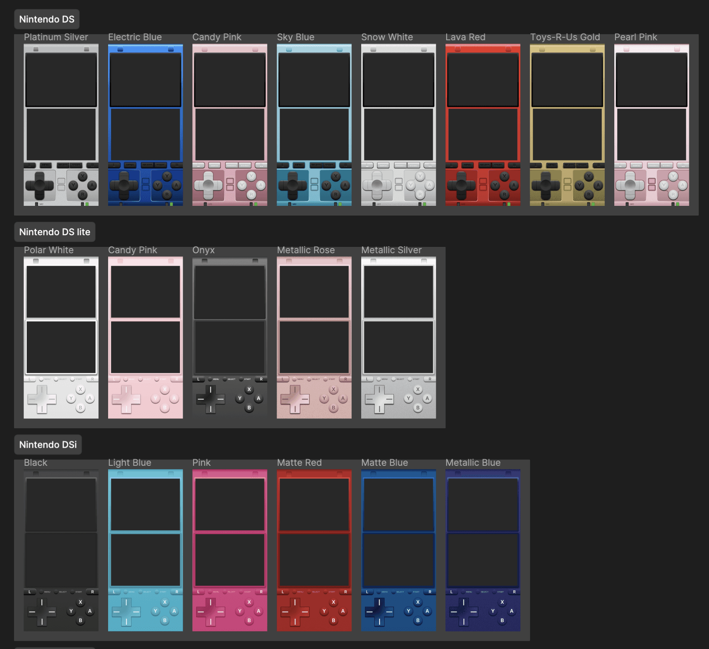Click the Metallic Rose label text
This screenshot has height=649, width=709.
pyautogui.click(x=306, y=250)
